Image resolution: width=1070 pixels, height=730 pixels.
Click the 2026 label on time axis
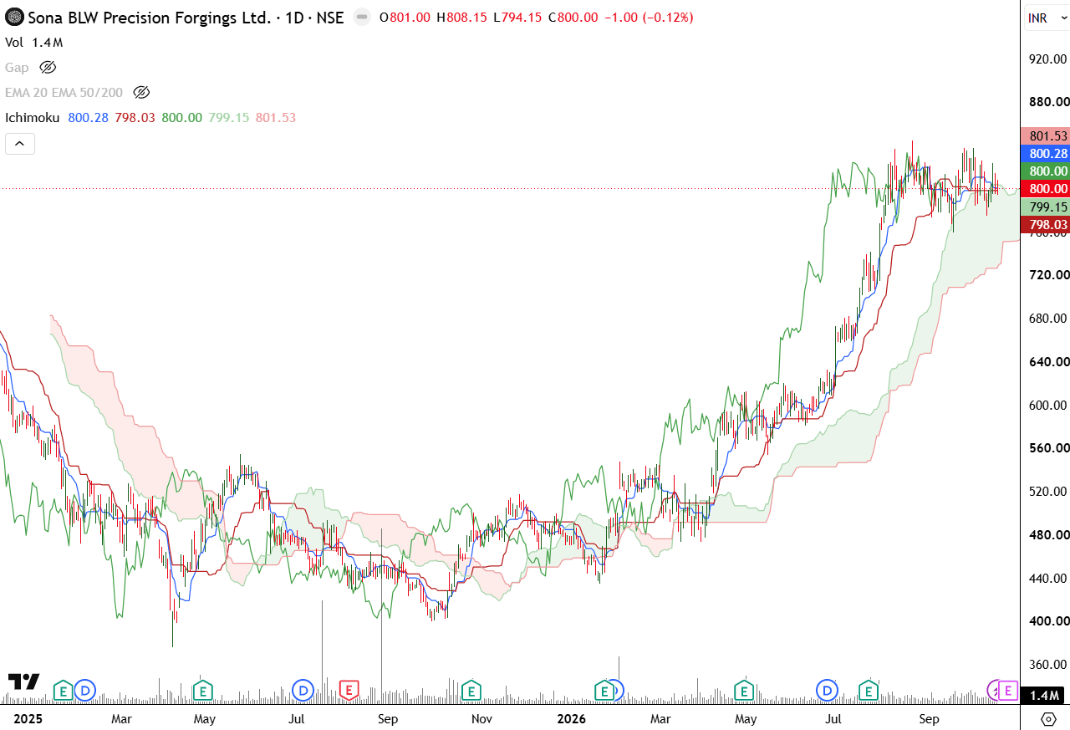[571, 719]
